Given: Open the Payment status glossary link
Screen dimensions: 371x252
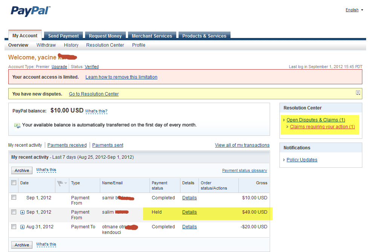Looking at the screenshot, I should [x=244, y=170].
